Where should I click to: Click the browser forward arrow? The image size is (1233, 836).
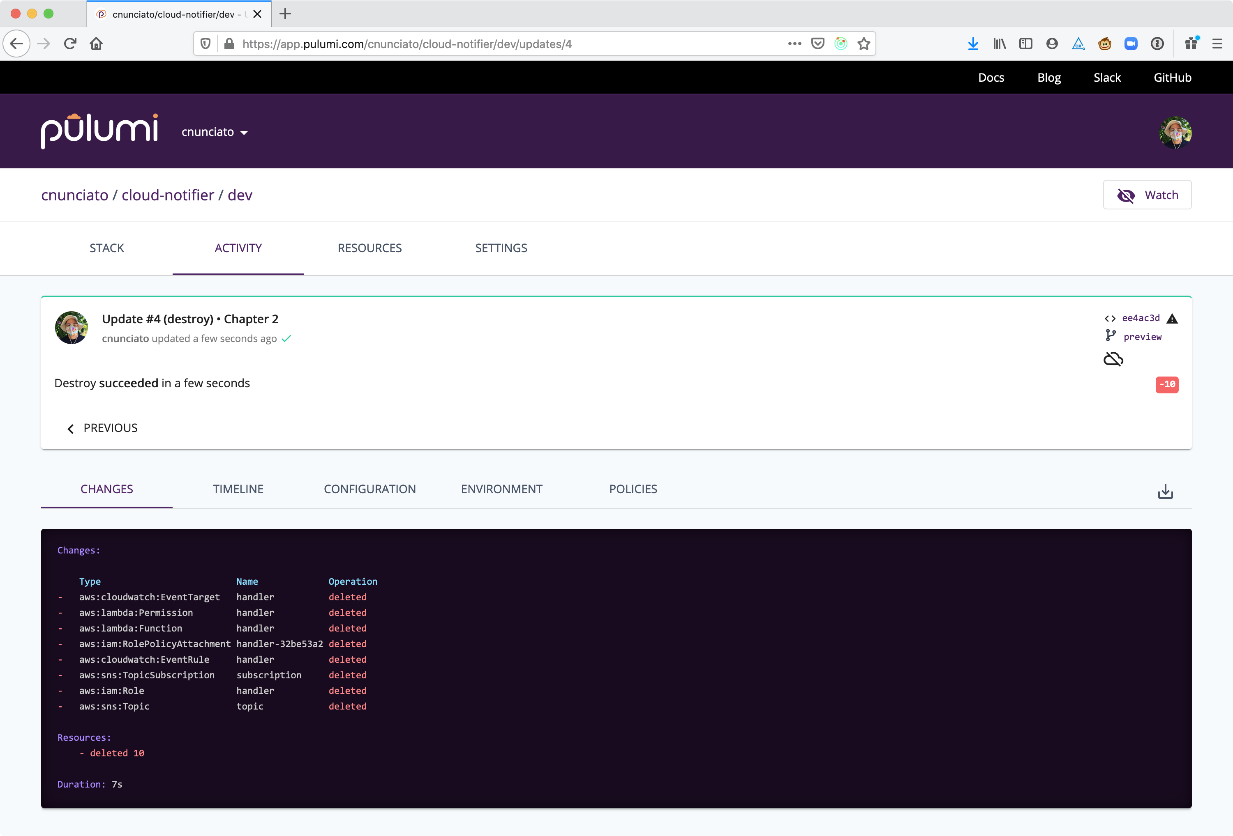(x=44, y=44)
